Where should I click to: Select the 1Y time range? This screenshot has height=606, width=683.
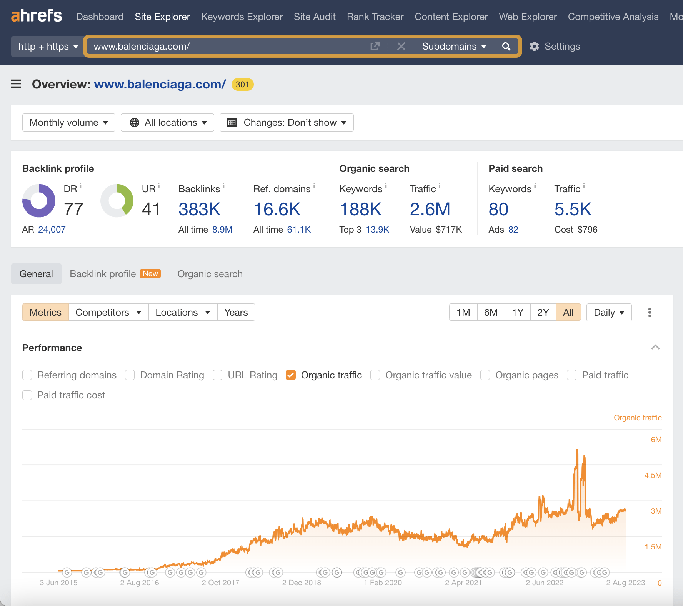pos(518,312)
